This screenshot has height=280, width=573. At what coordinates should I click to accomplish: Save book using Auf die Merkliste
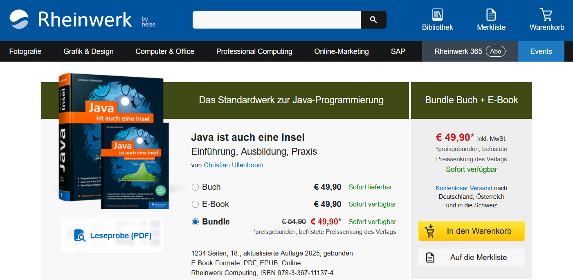[471, 257]
